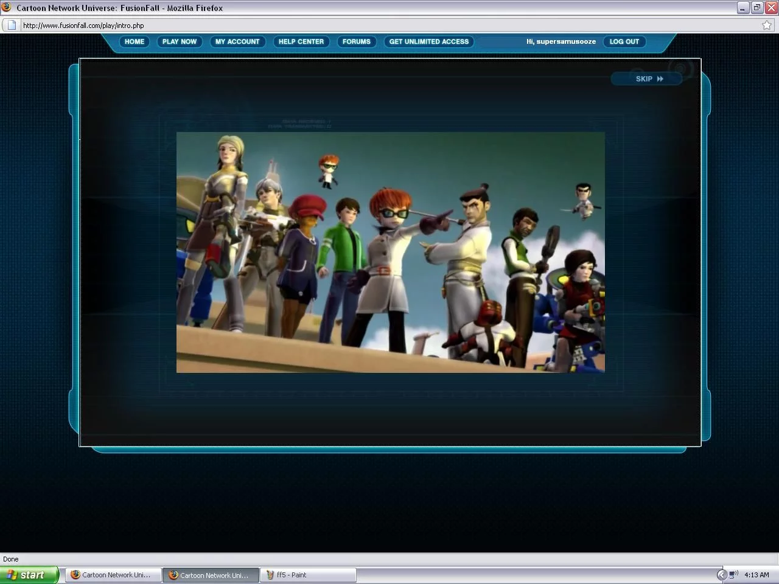
Task: Open the Windows start menu
Action: click(29, 575)
